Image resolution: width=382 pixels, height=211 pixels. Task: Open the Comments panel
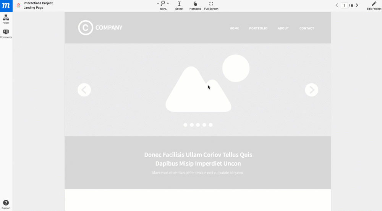[6, 34]
